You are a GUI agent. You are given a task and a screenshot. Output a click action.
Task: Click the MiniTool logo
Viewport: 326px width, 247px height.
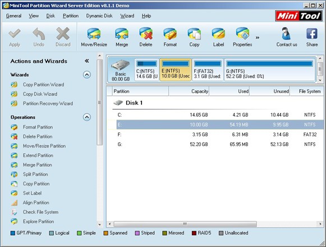(299, 16)
